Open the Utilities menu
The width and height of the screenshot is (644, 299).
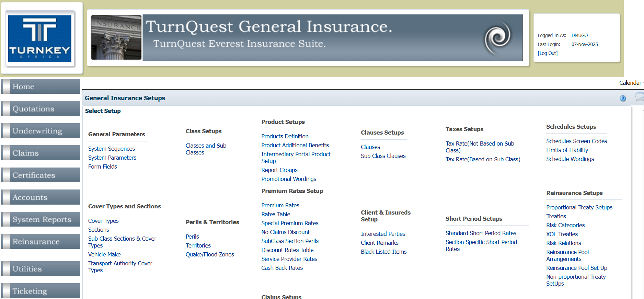pyautogui.click(x=41, y=269)
